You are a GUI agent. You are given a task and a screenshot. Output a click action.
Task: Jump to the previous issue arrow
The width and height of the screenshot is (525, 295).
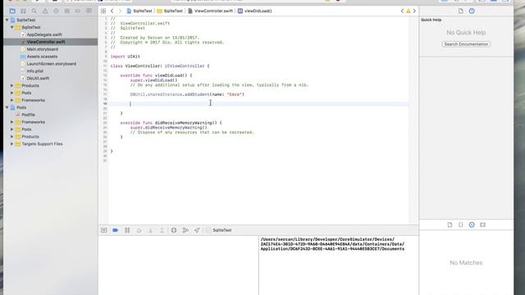402,11
